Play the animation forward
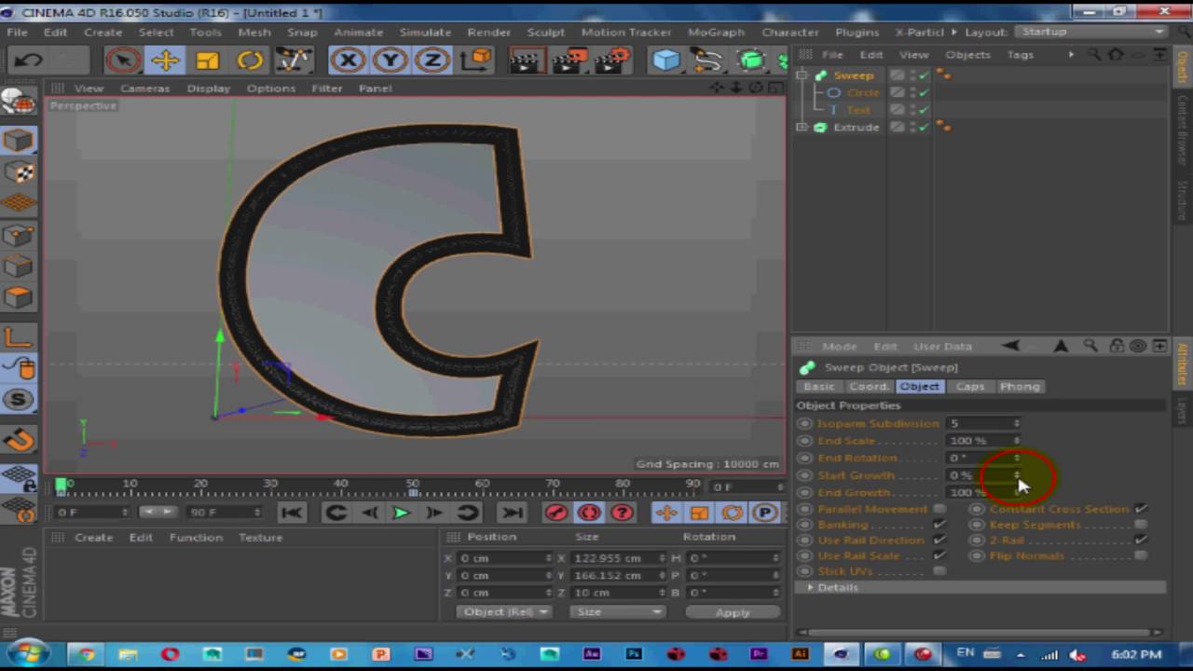Image resolution: width=1193 pixels, height=671 pixels. click(x=401, y=513)
